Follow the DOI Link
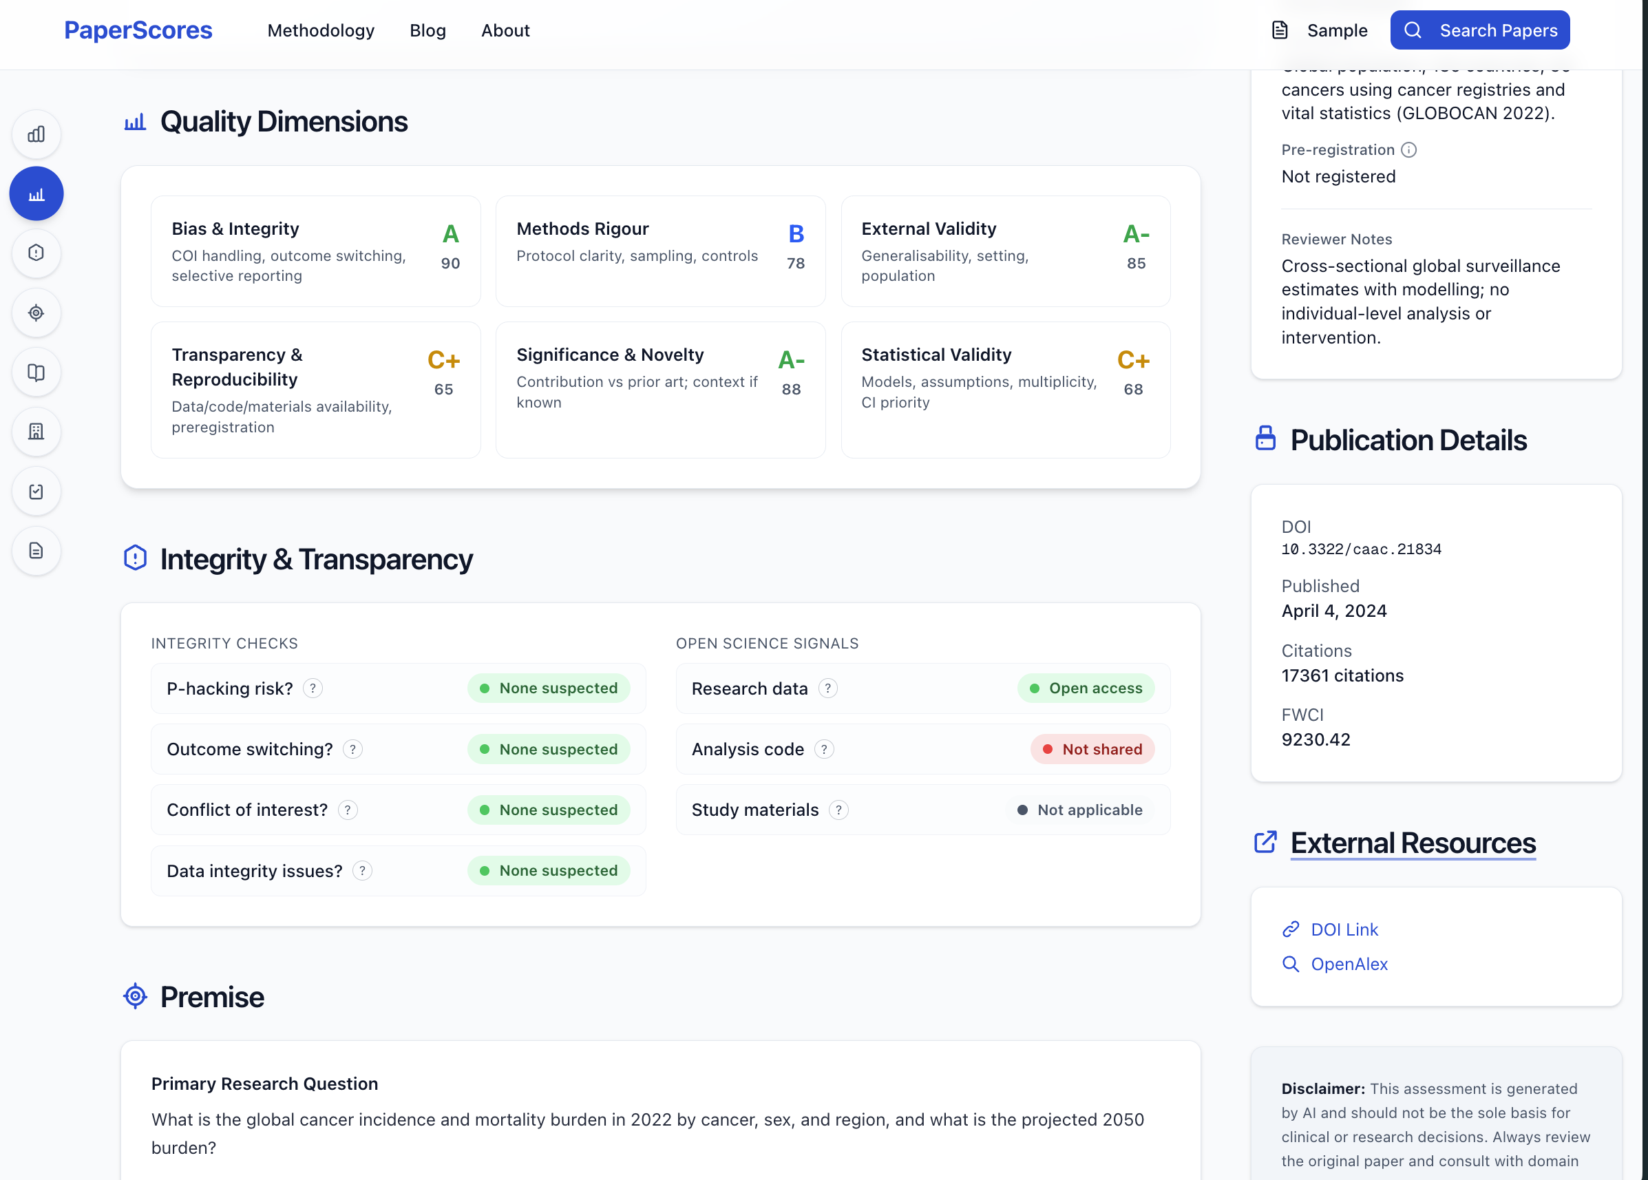This screenshot has width=1648, height=1180. coord(1344,929)
